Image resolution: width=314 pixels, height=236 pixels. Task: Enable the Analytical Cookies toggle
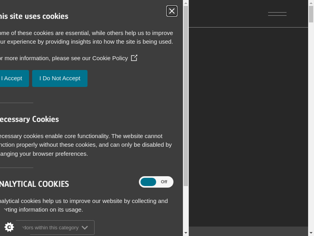pyautogui.click(x=156, y=182)
